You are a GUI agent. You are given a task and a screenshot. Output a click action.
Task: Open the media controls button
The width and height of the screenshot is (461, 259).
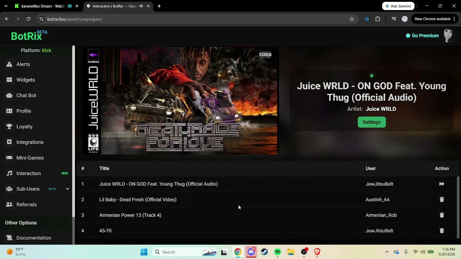click(x=394, y=19)
